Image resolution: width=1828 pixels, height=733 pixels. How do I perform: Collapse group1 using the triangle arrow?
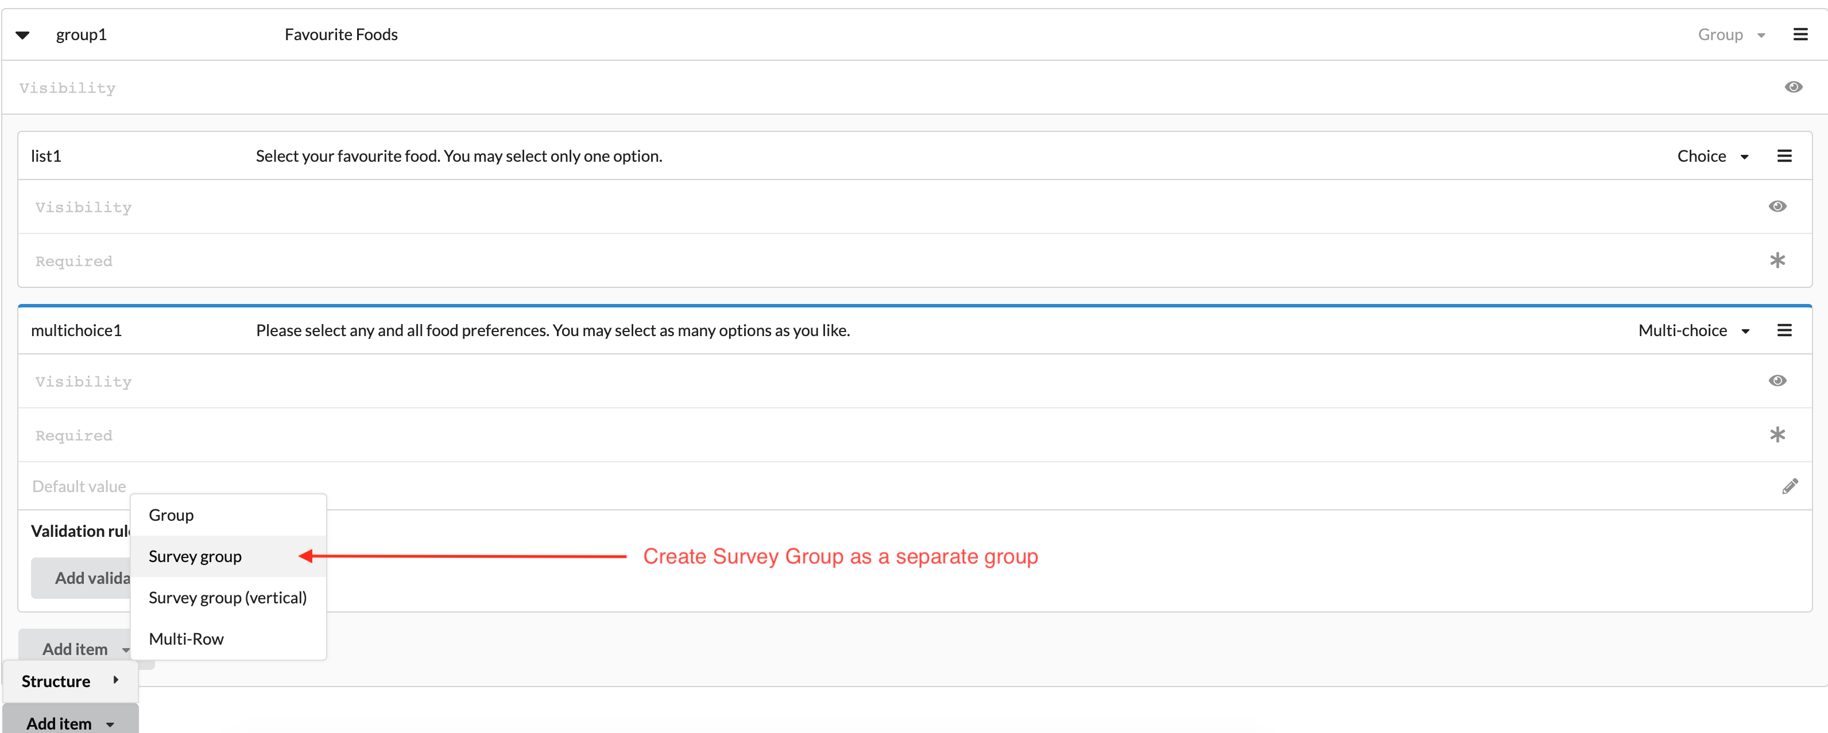(x=23, y=35)
